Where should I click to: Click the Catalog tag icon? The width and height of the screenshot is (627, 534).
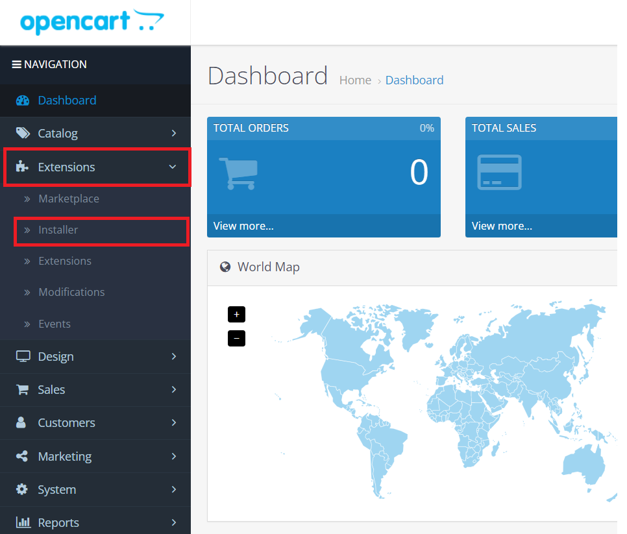(x=23, y=134)
